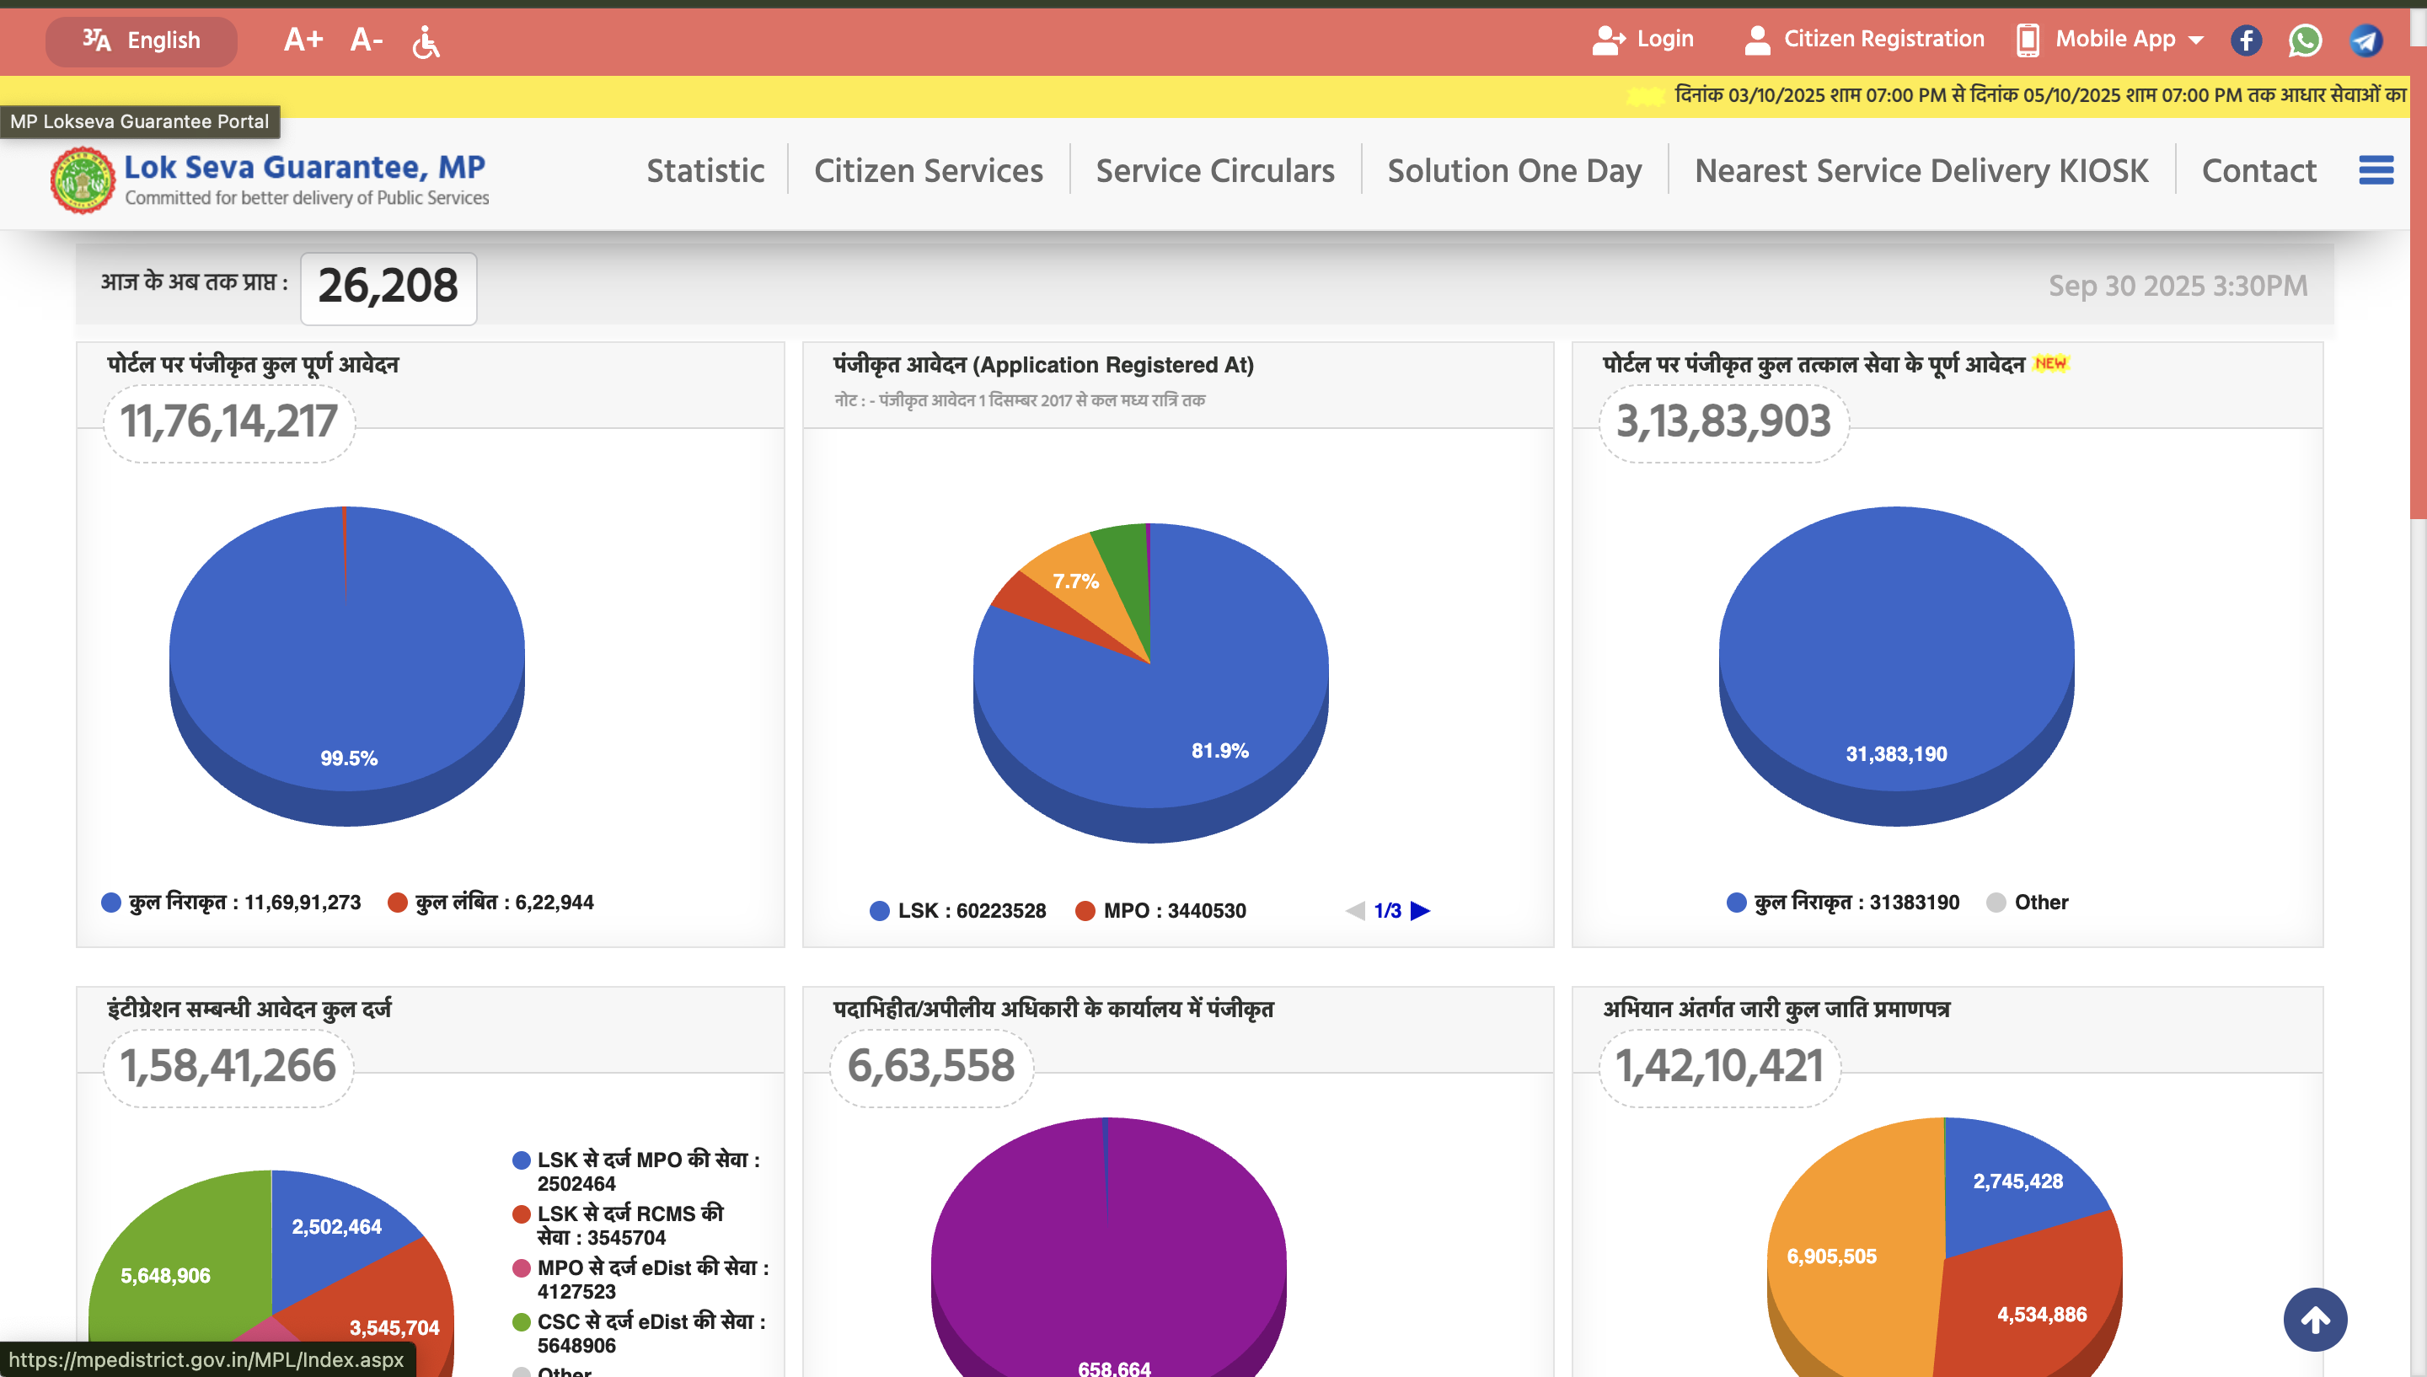Open the Telegram channel icon
2427x1377 pixels.
point(2365,40)
